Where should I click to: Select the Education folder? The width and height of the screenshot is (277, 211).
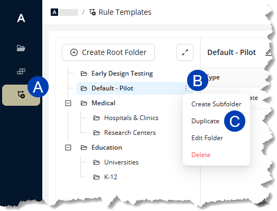[x=107, y=148]
